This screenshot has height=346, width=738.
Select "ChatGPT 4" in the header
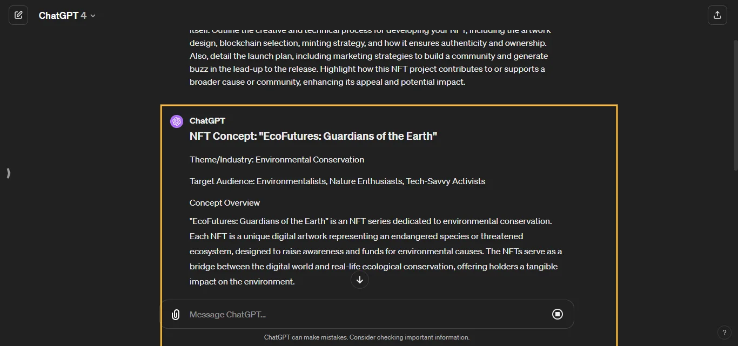65,15
